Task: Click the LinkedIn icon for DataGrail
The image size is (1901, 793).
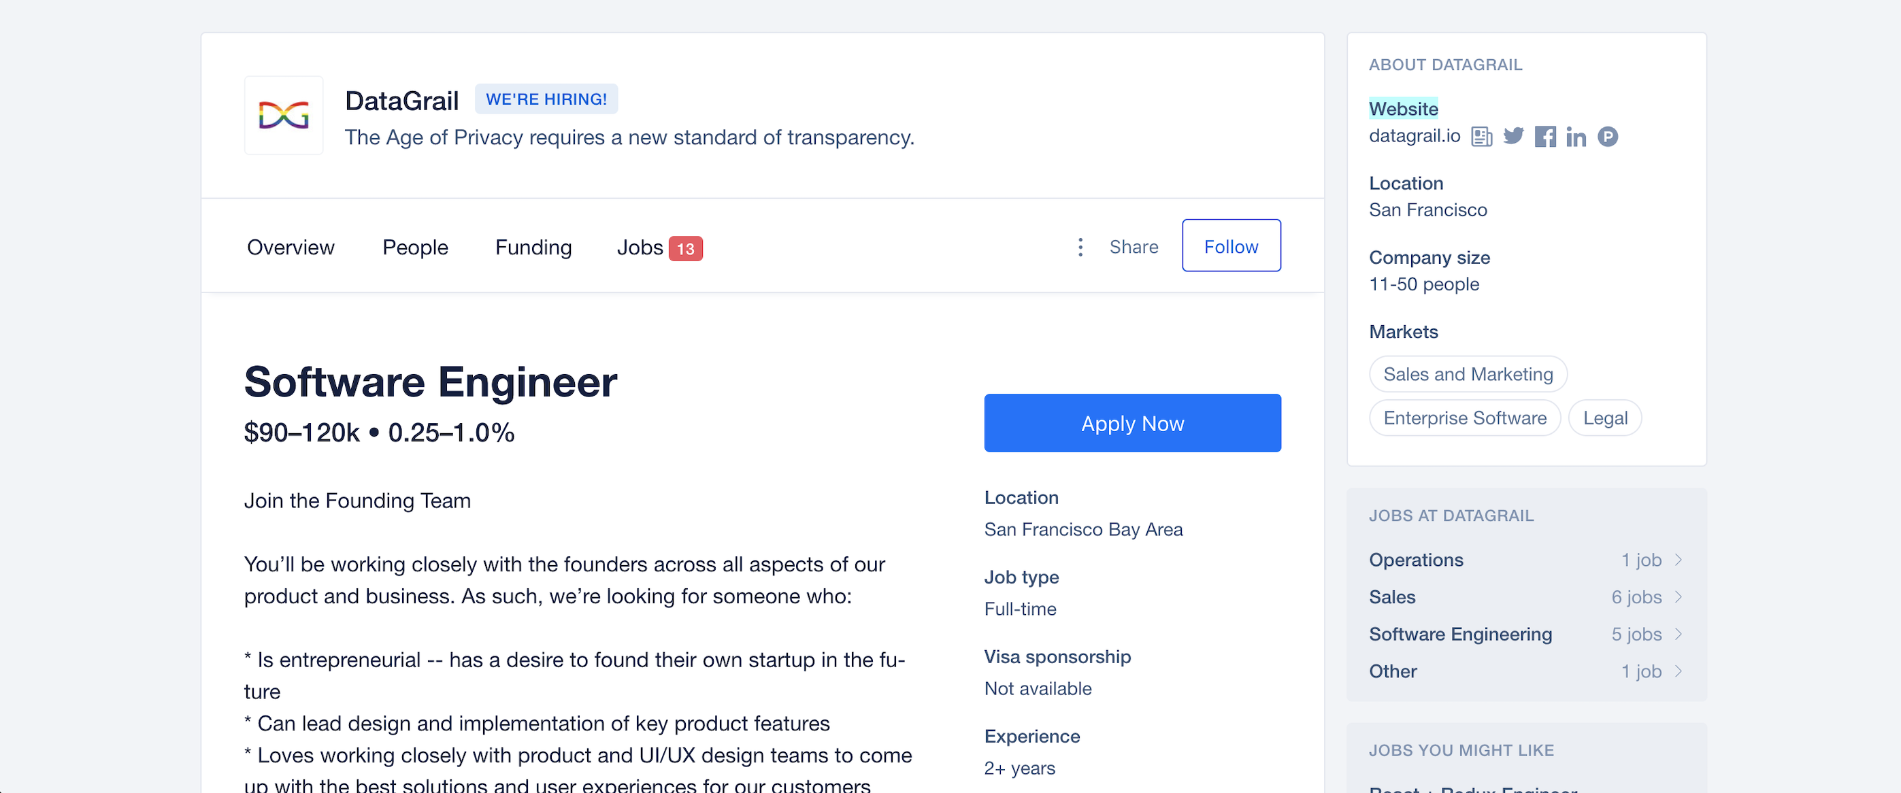Action: click(x=1575, y=136)
